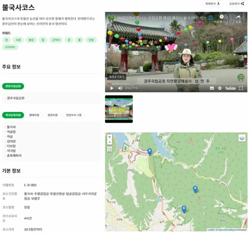Click the Watch later clock icon
Screen dimensions: 250x234
(x=222, y=17)
